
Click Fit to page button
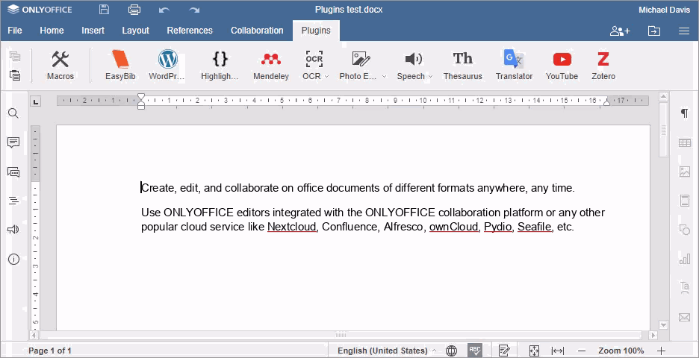click(x=534, y=351)
